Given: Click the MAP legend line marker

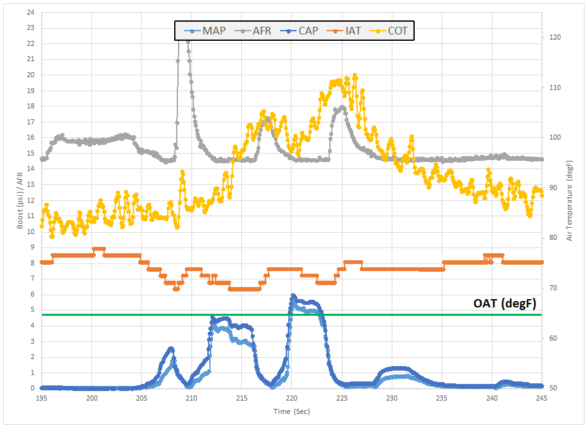Looking at the screenshot, I should [x=189, y=31].
